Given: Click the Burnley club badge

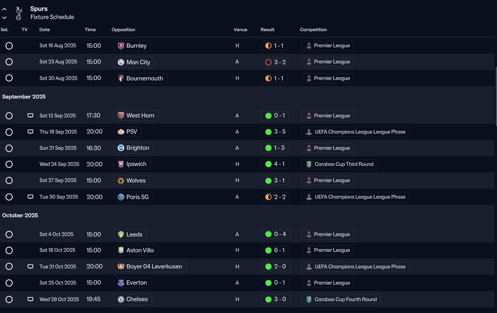Looking at the screenshot, I should coord(121,46).
